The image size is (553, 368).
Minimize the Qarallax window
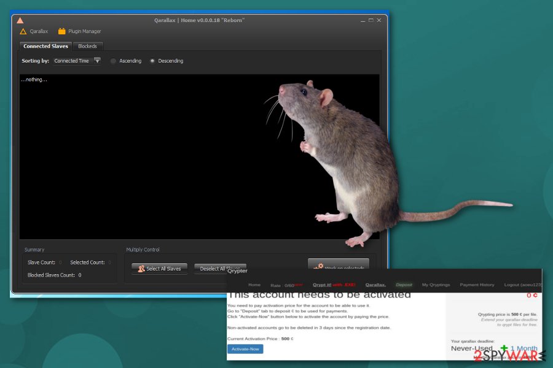[363, 20]
